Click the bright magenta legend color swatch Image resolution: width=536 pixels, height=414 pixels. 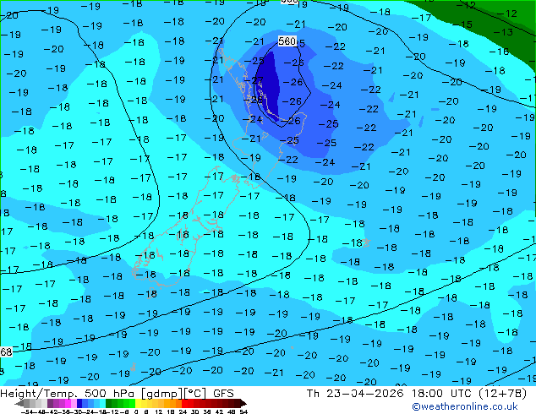[68, 403]
